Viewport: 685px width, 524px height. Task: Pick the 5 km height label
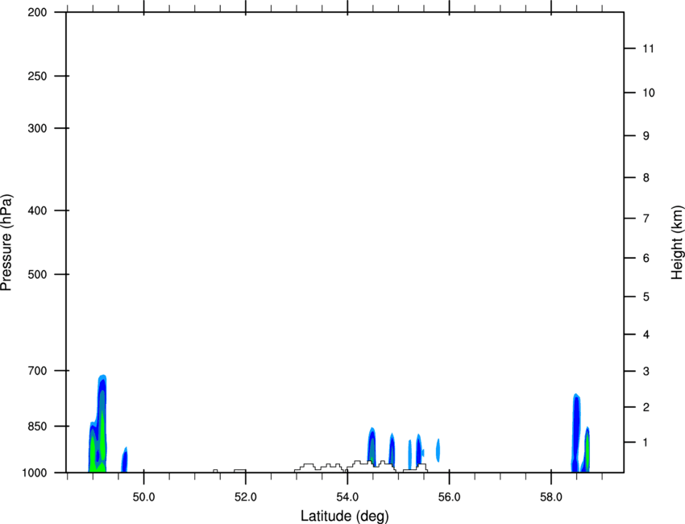coord(646,297)
